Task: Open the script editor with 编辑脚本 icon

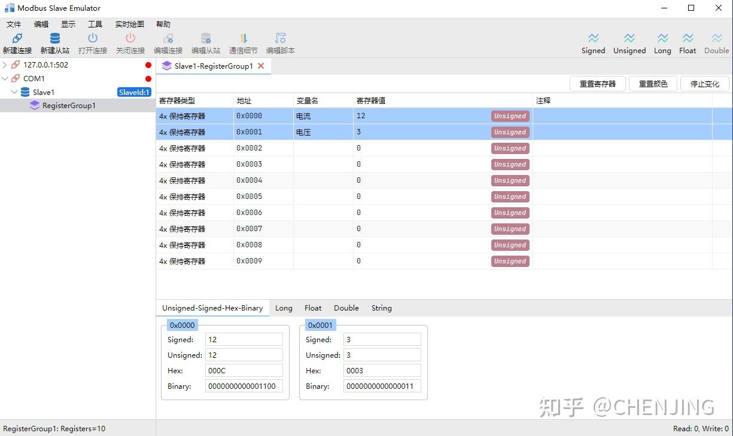Action: tap(280, 42)
